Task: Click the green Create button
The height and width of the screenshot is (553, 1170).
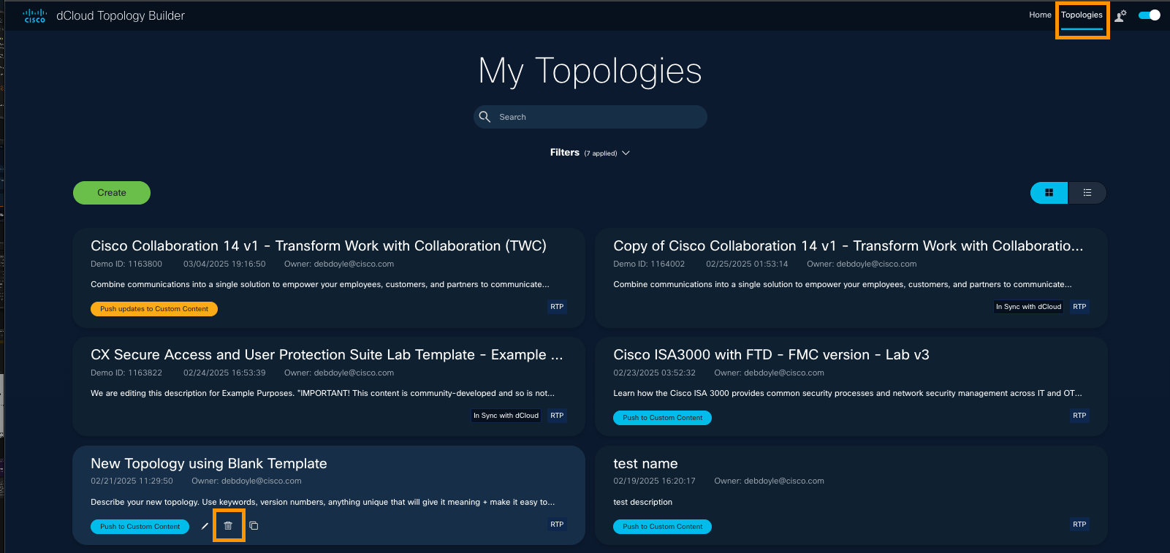Action: (112, 193)
